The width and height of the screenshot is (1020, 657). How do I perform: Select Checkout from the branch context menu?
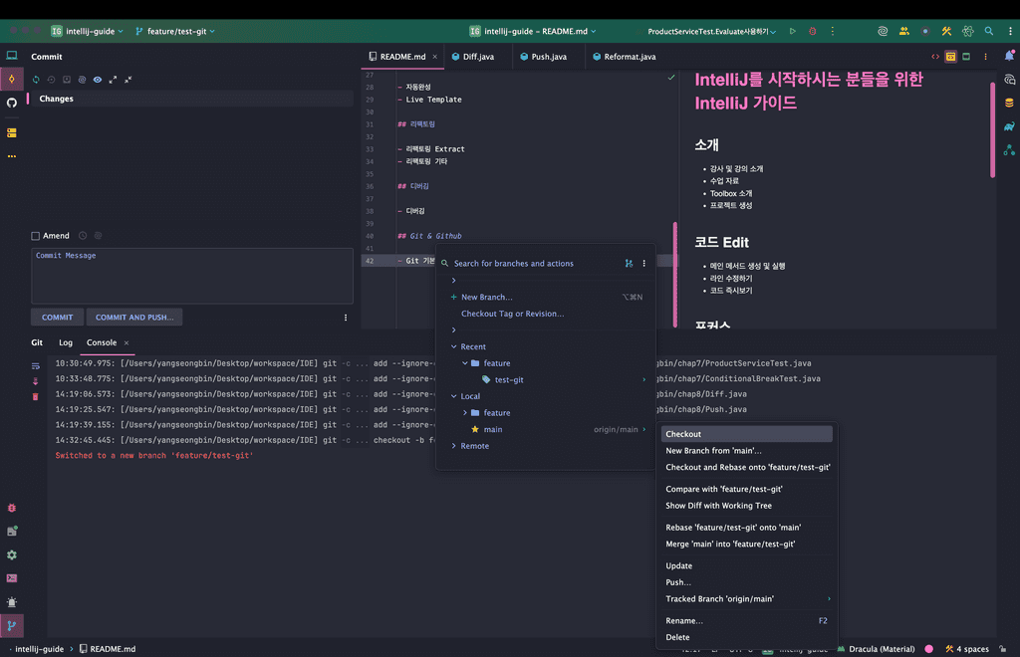coord(683,434)
